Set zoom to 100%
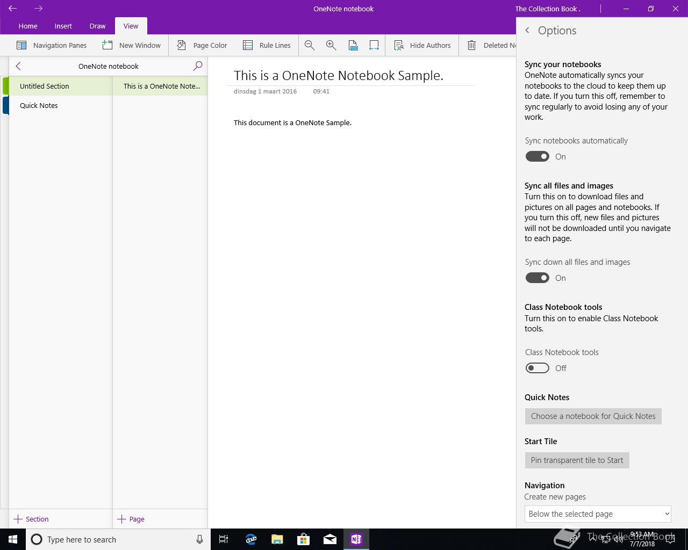This screenshot has width=688, height=550. tap(353, 45)
